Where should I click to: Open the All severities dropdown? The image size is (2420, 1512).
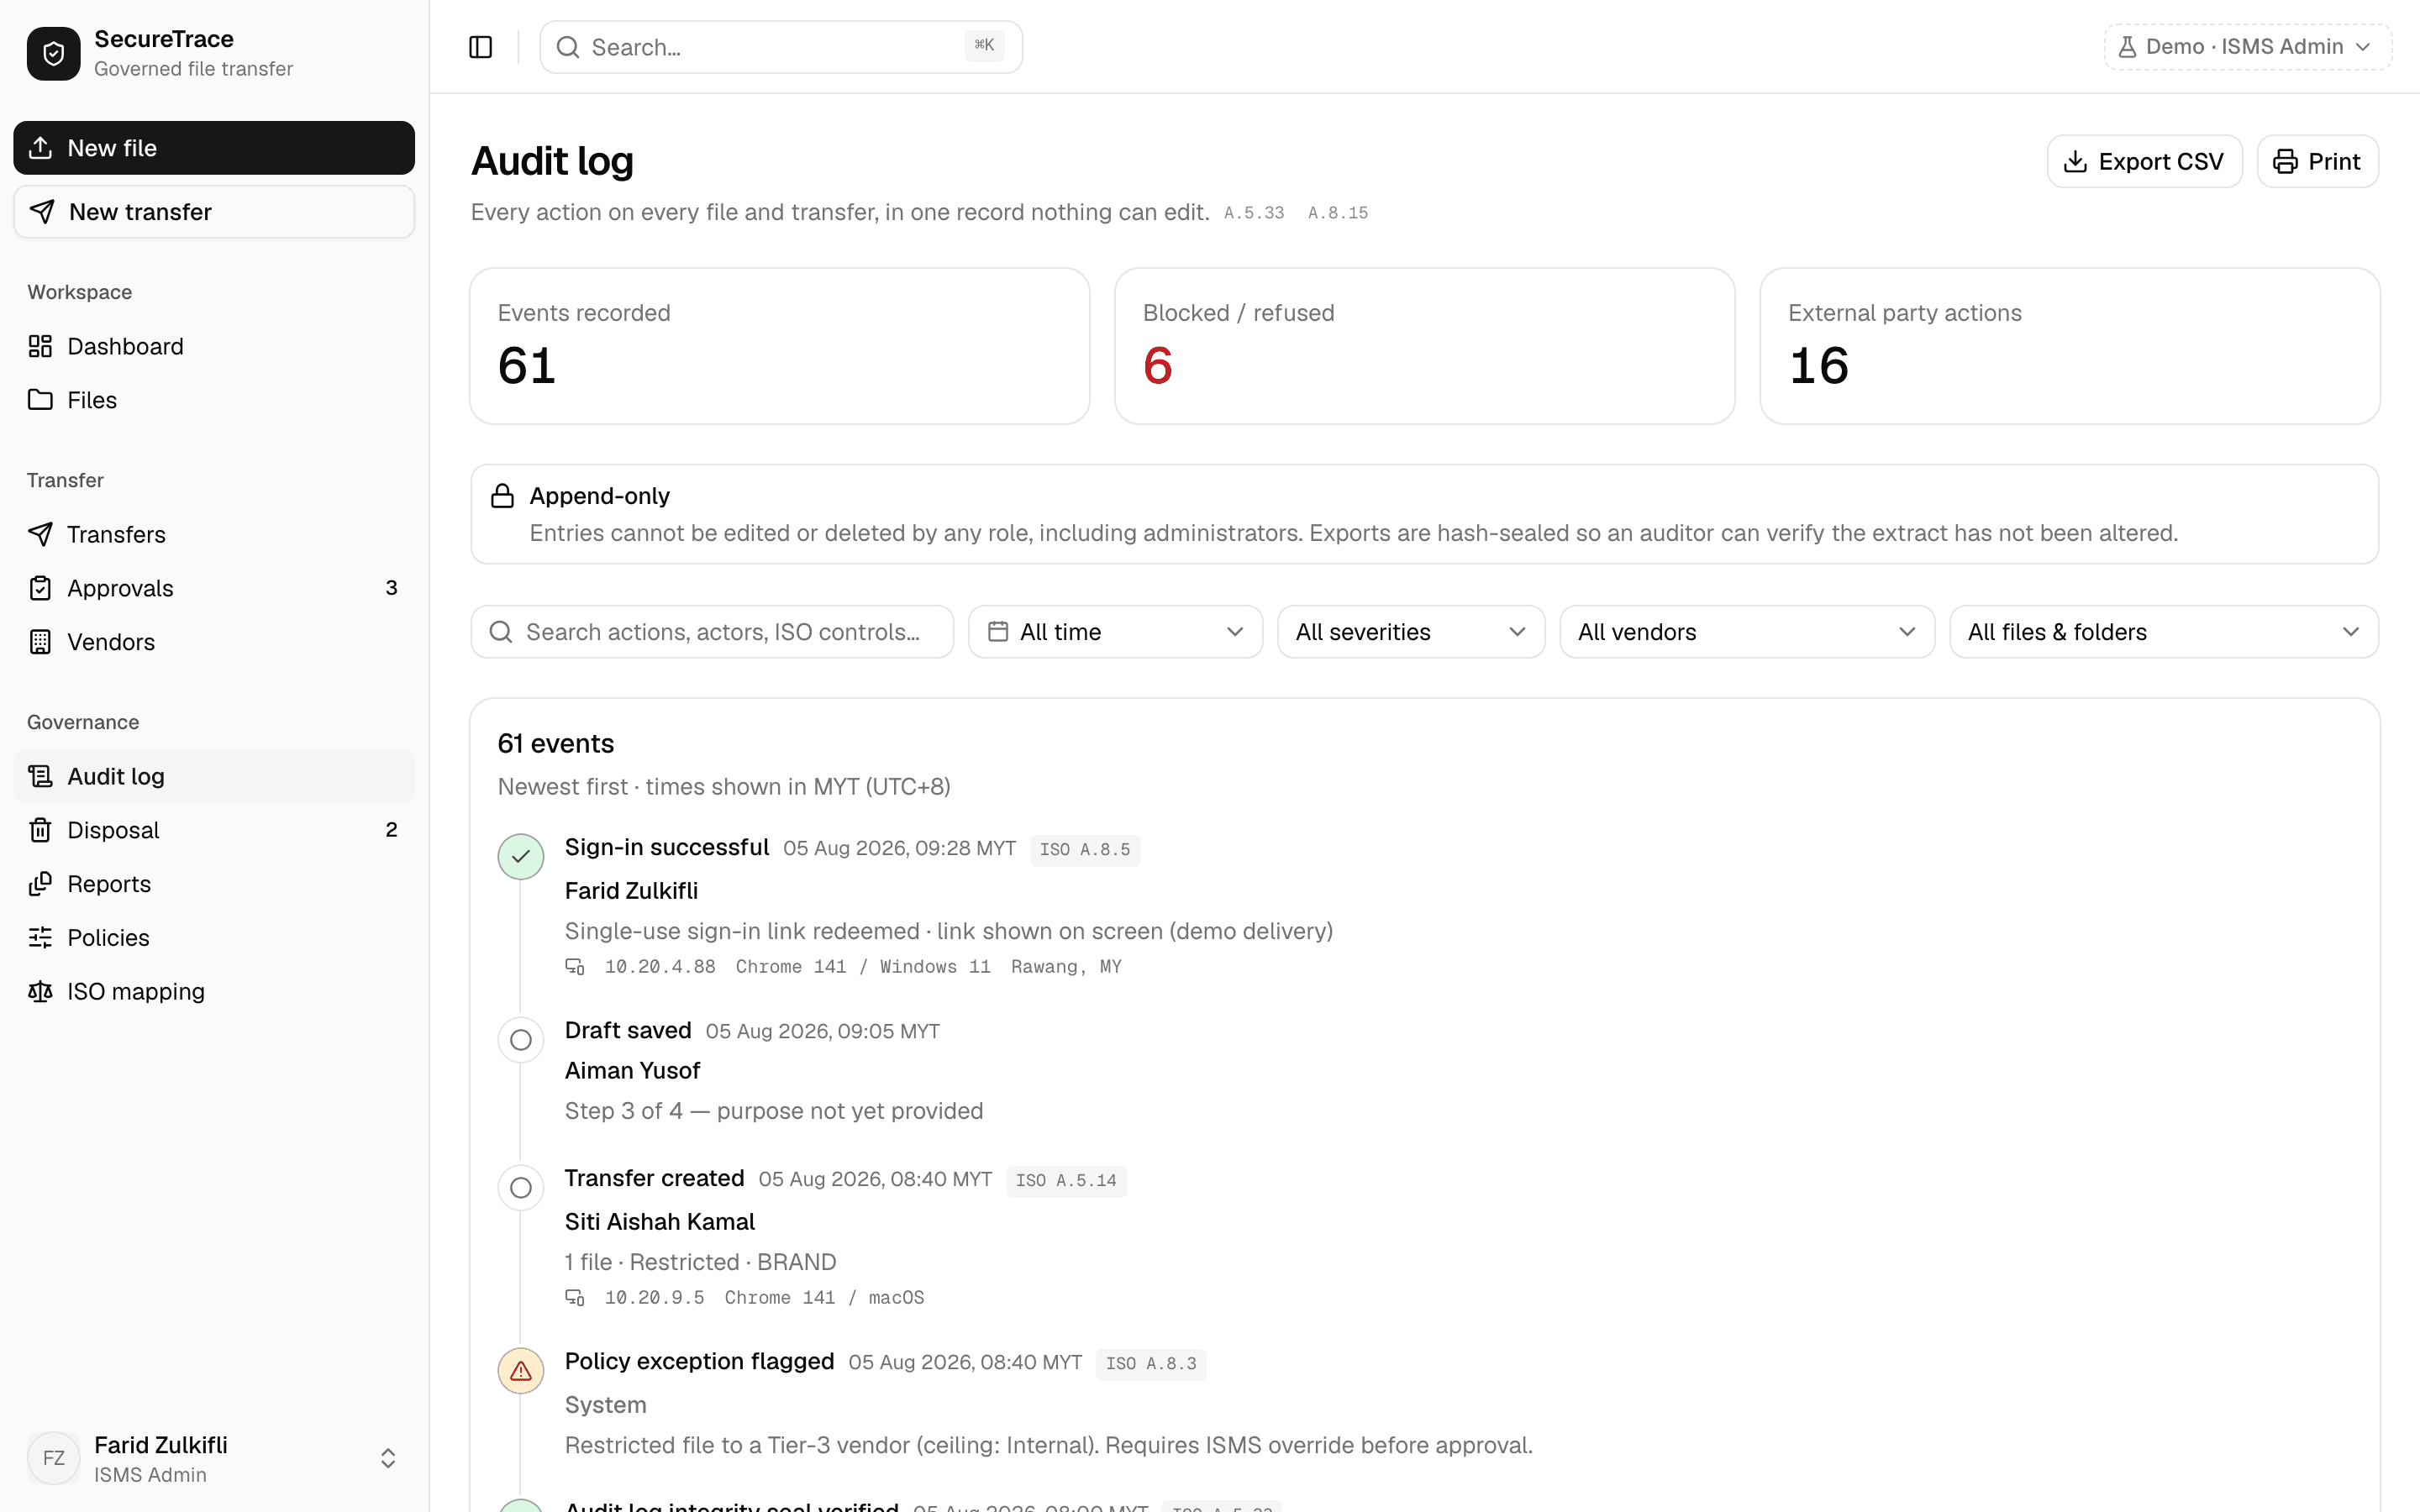(1411, 632)
